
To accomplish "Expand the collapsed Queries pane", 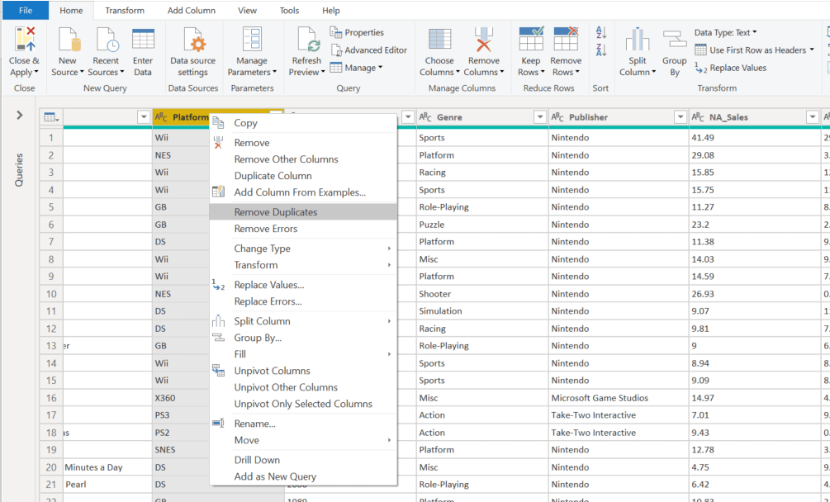I will point(20,116).
